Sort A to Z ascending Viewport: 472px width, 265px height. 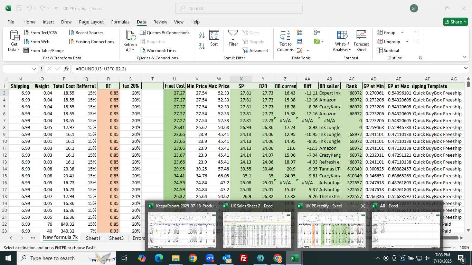click(x=202, y=35)
